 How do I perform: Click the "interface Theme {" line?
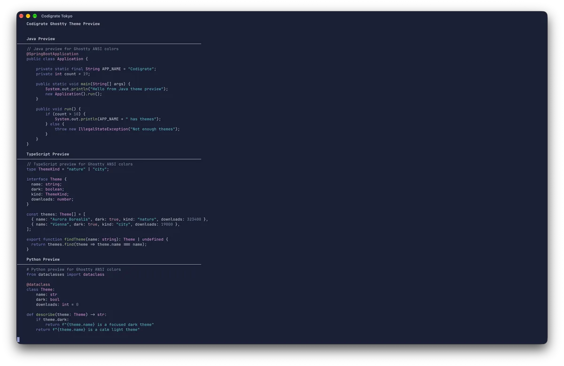(47, 179)
